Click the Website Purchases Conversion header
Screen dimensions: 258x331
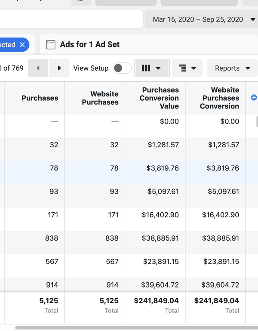pyautogui.click(x=219, y=98)
